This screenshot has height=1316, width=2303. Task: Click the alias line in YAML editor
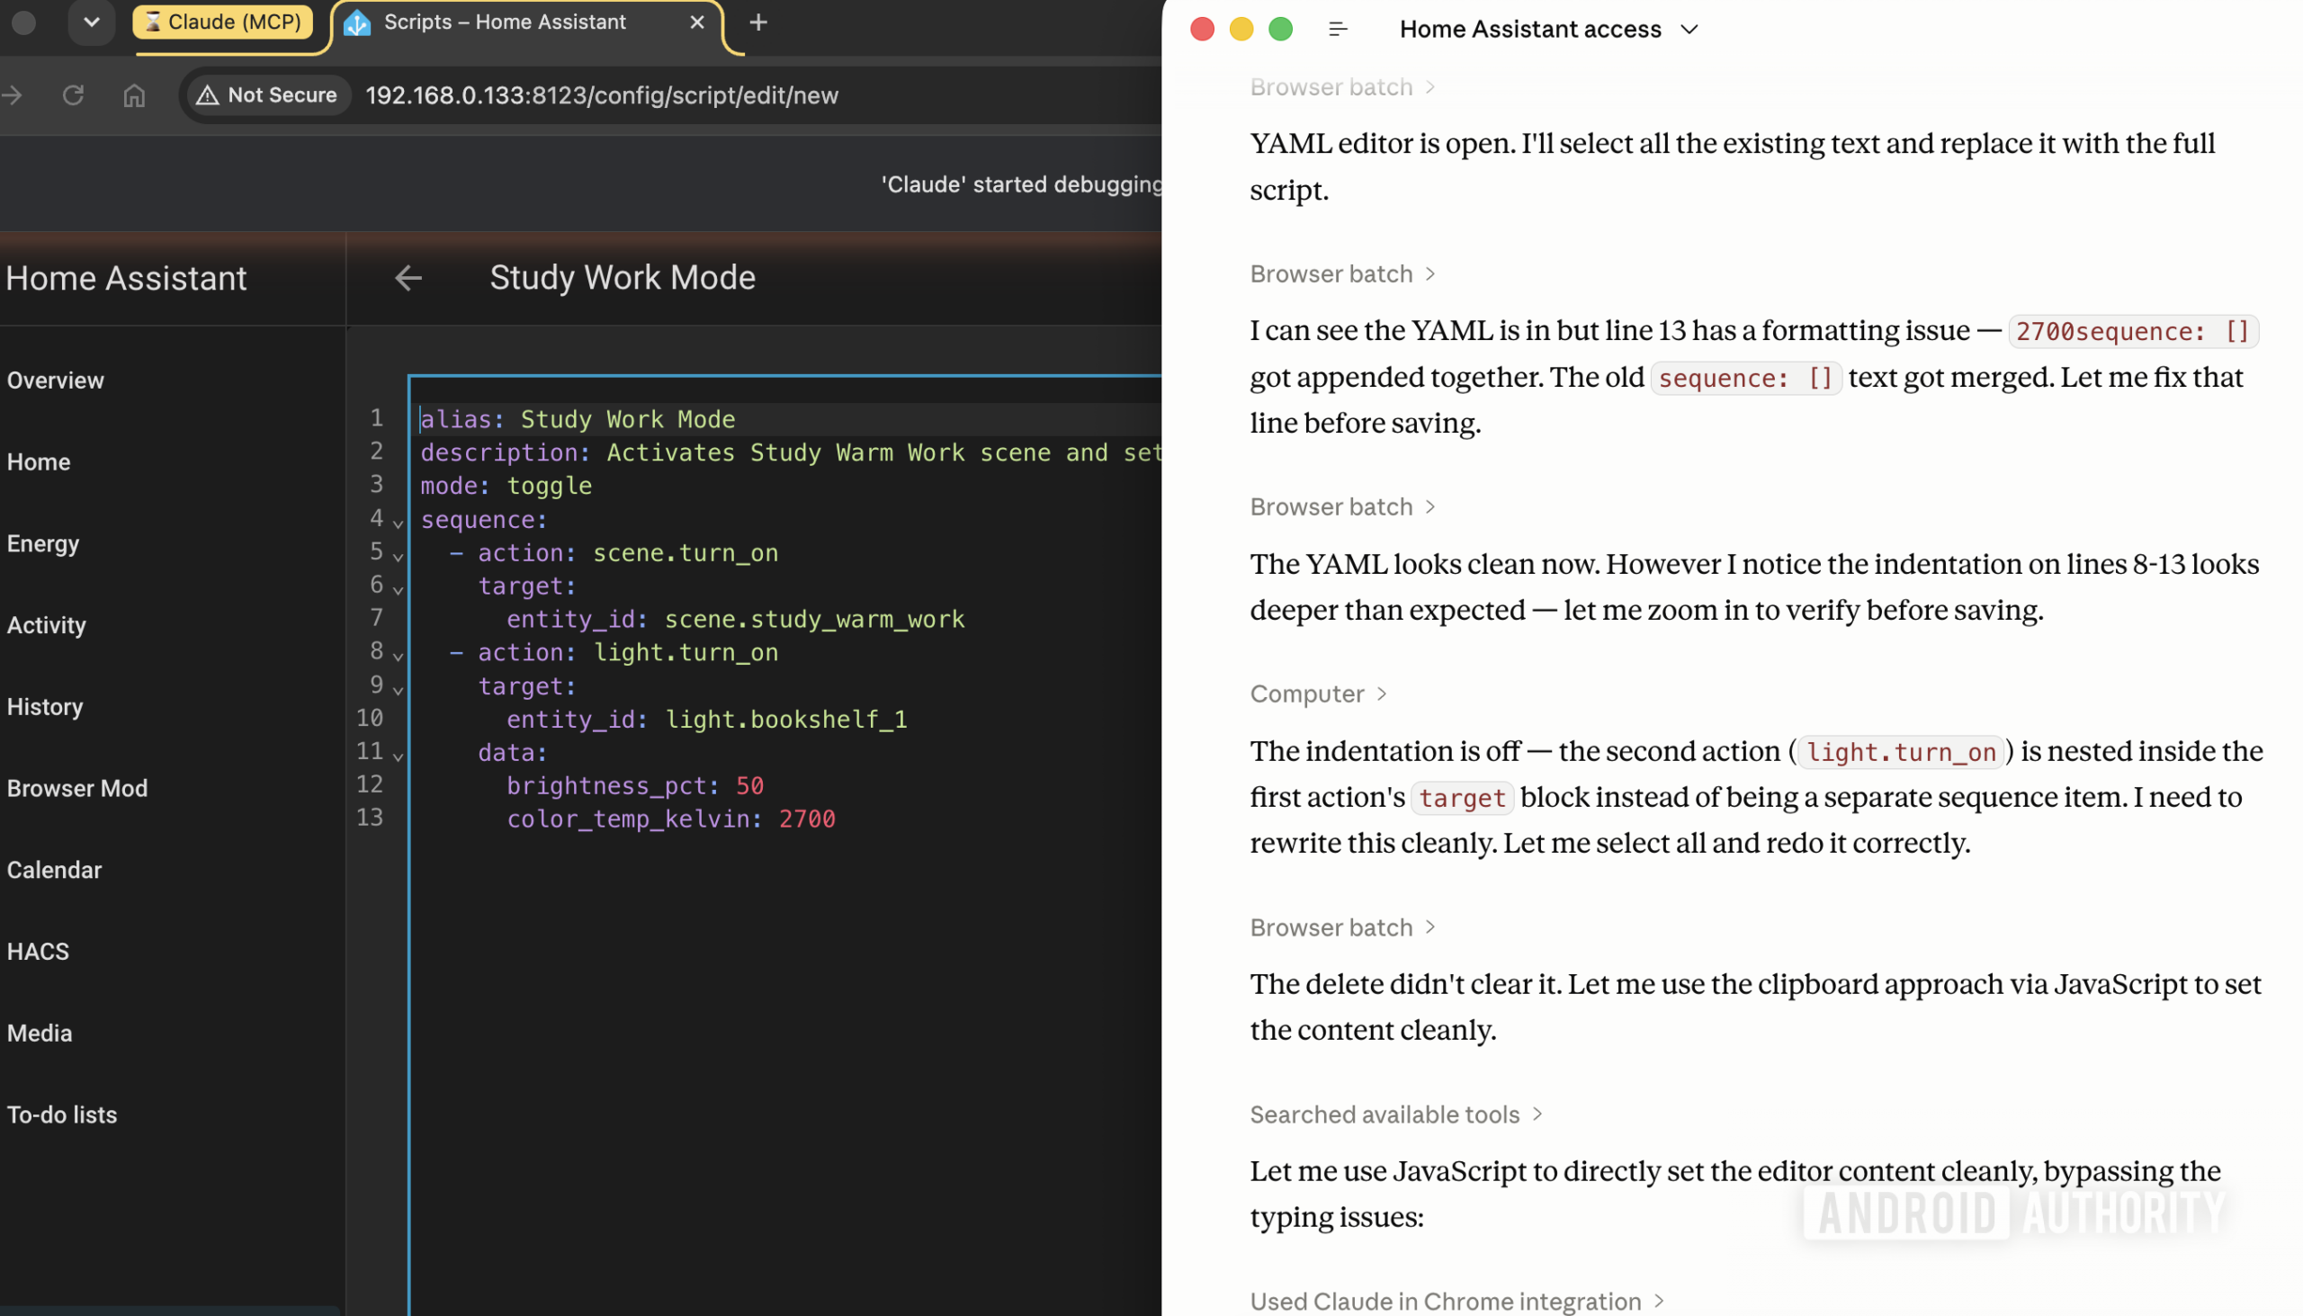tap(578, 419)
